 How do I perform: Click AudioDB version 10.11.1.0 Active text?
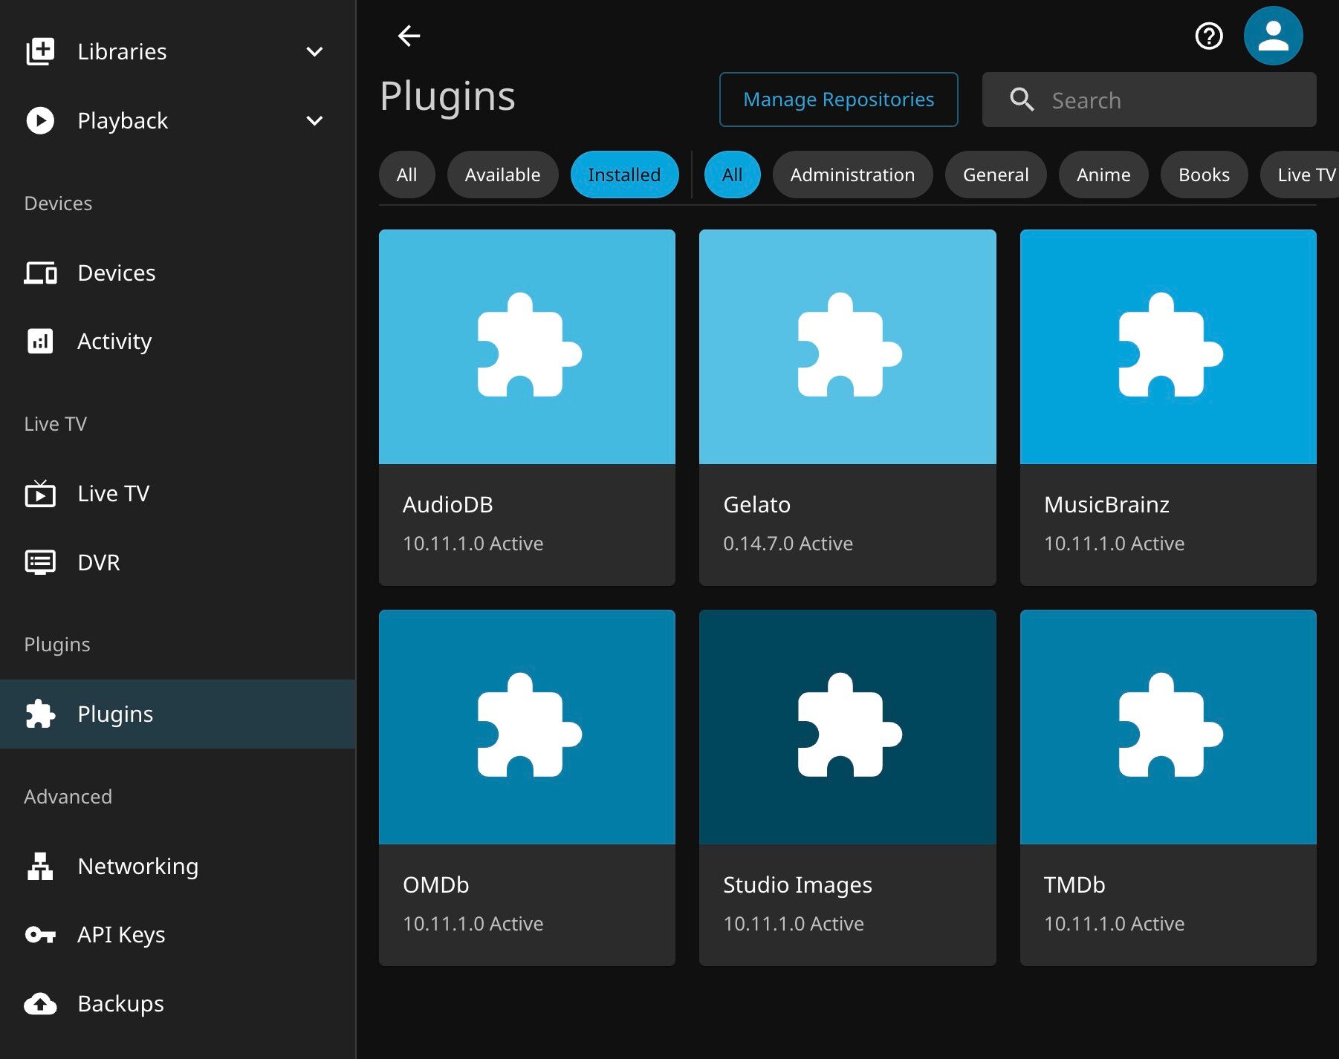pyautogui.click(x=473, y=544)
